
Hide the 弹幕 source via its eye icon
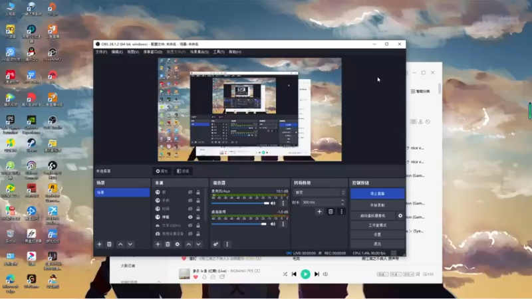(x=190, y=217)
